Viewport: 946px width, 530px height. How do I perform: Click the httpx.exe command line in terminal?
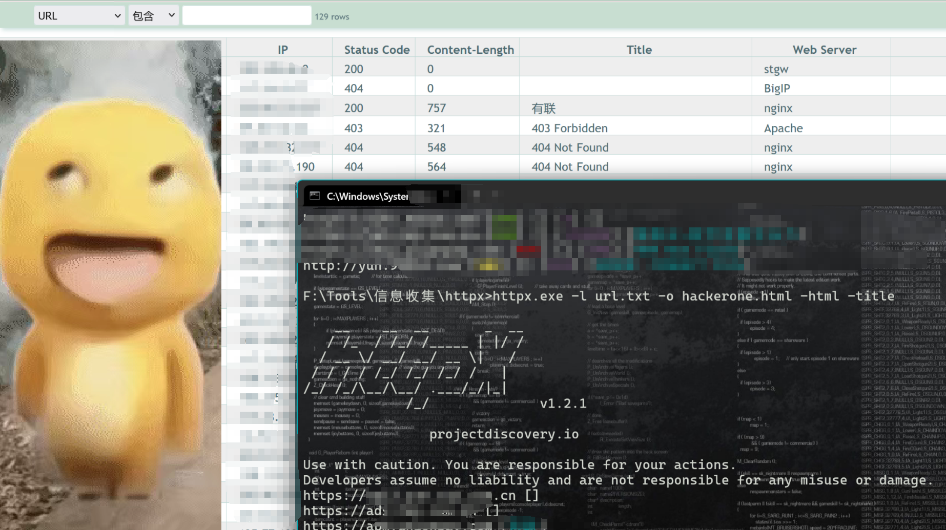pyautogui.click(x=599, y=296)
